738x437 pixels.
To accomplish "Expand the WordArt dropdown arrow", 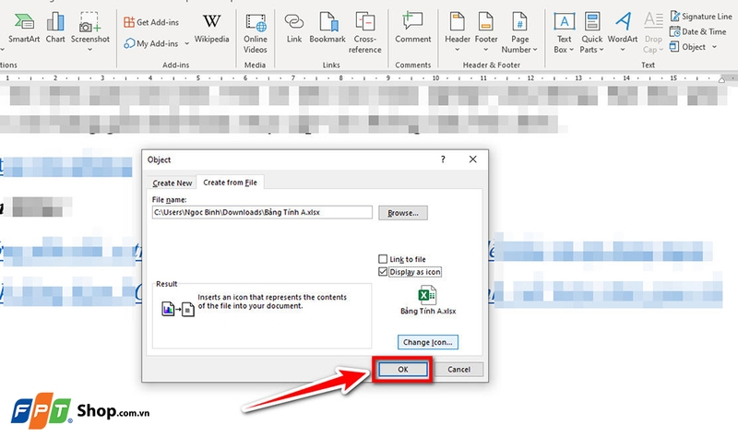I will tap(623, 50).
